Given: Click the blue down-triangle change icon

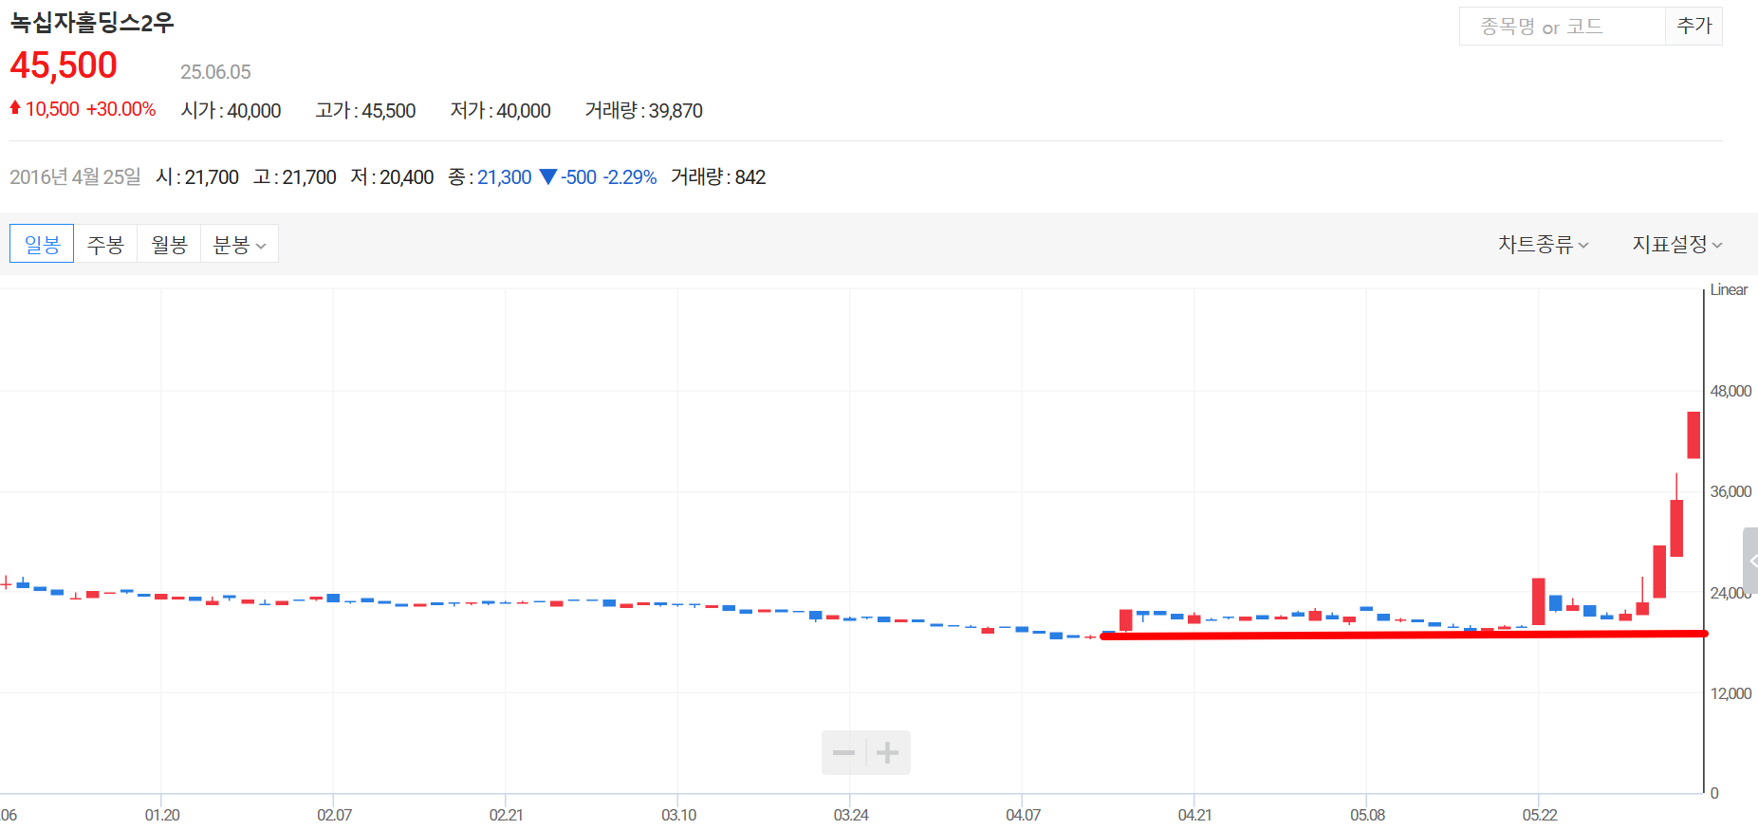Looking at the screenshot, I should [x=547, y=176].
